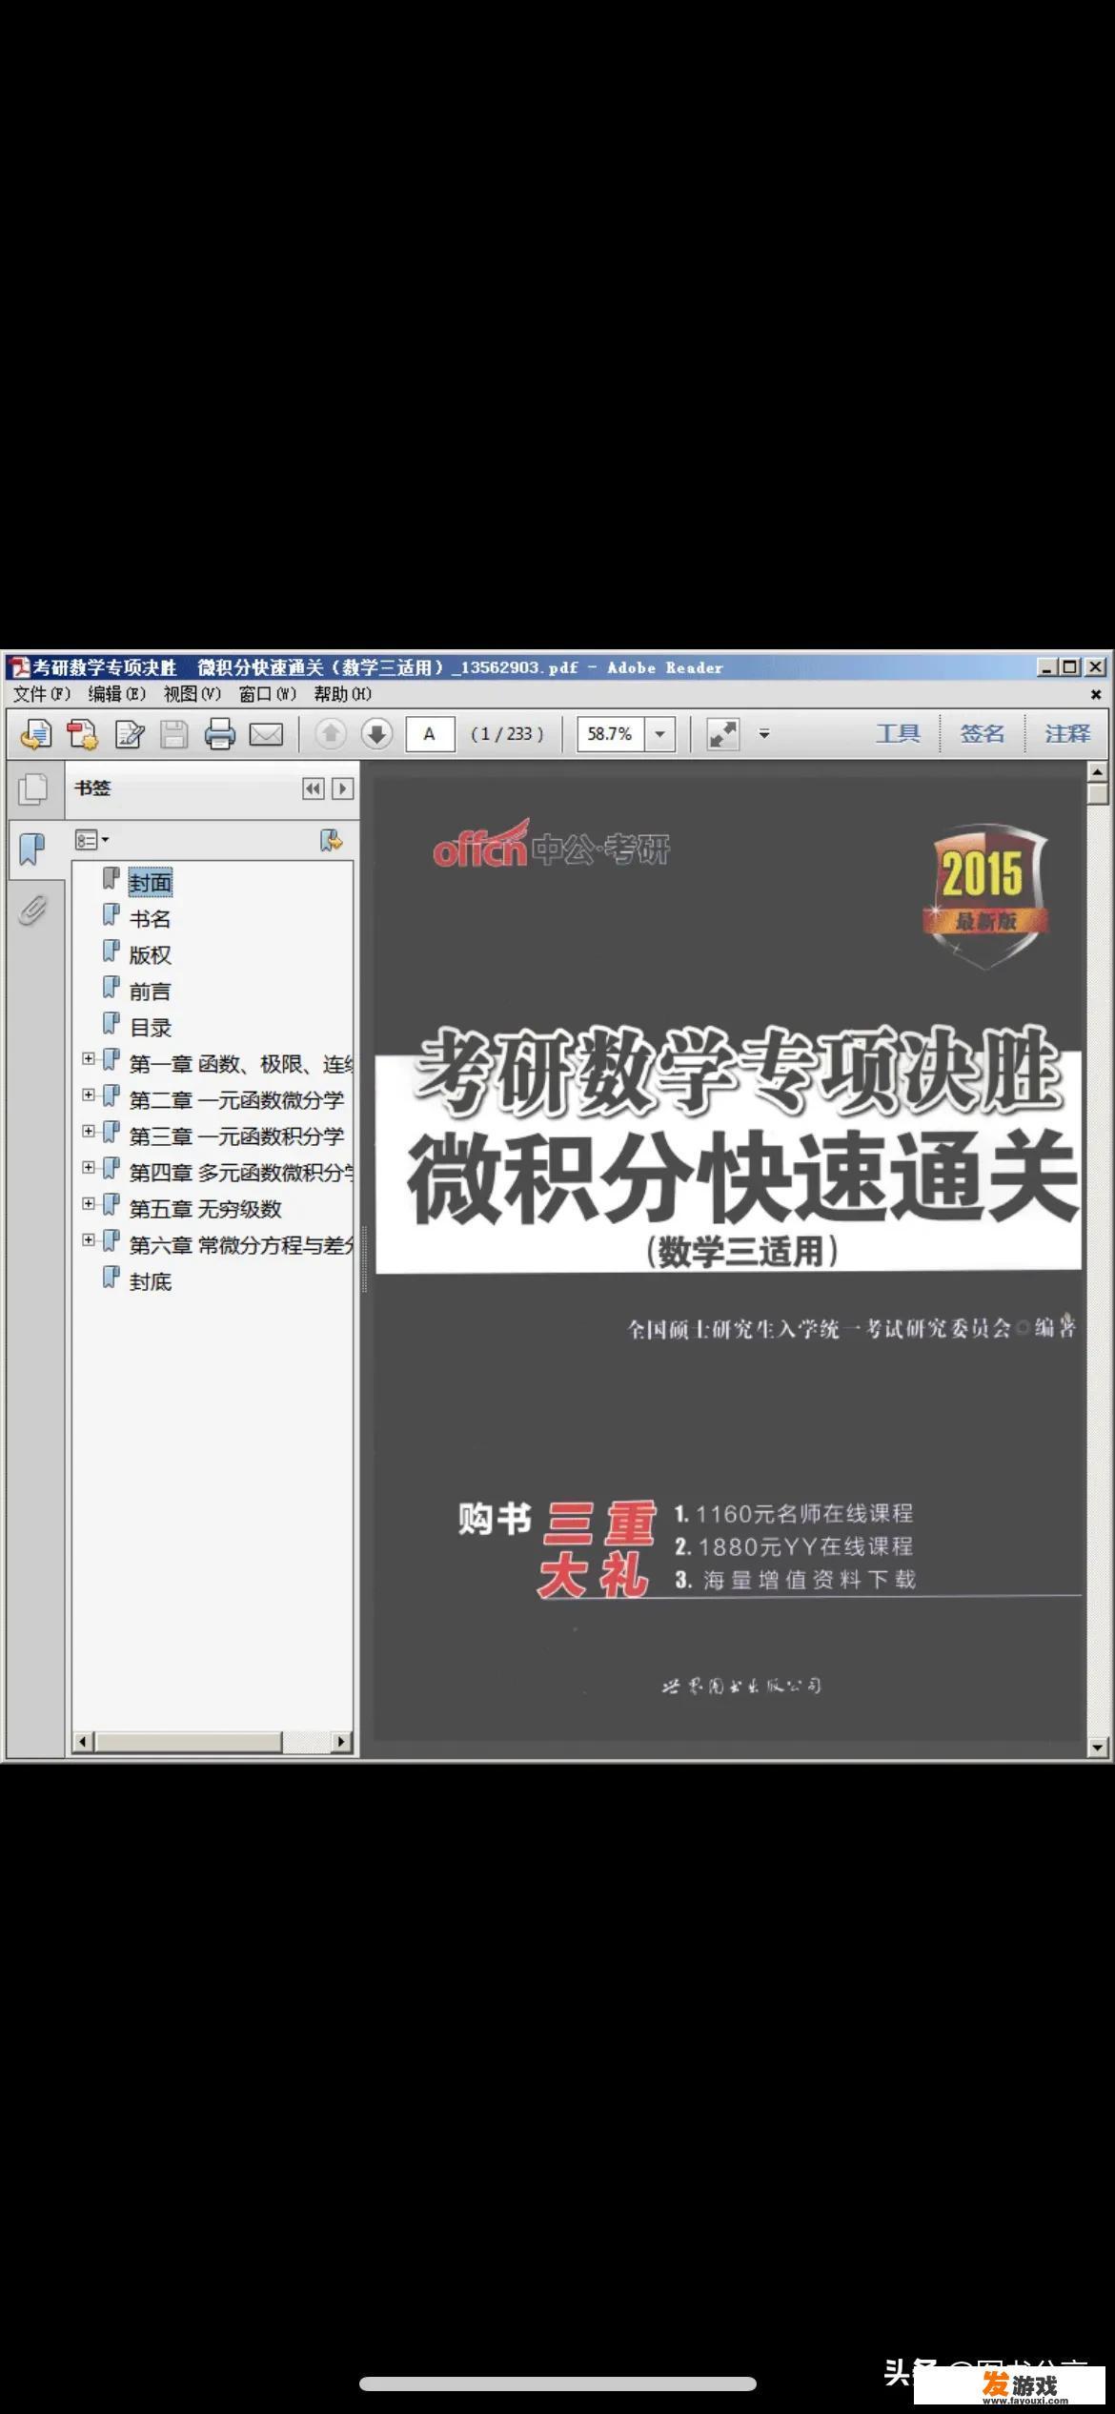Select the 封面 bookmark
1115x2414 pixels.
click(151, 883)
